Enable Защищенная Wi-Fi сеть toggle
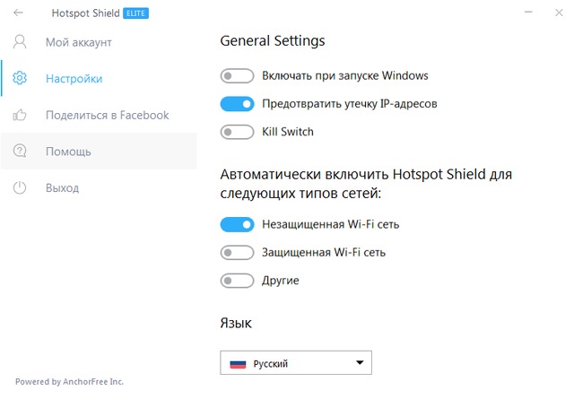 click(237, 252)
